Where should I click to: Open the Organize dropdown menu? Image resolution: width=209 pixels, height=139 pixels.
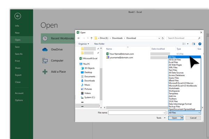click(84, 44)
